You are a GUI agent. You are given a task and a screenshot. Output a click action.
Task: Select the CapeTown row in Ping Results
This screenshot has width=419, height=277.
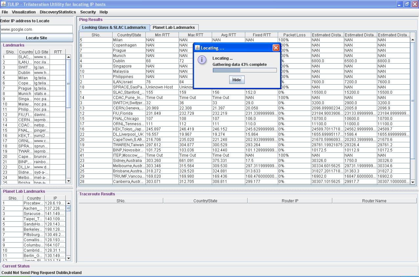click(129, 140)
